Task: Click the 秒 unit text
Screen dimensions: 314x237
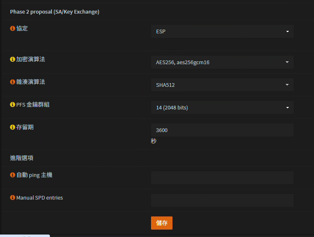Action: point(153,141)
